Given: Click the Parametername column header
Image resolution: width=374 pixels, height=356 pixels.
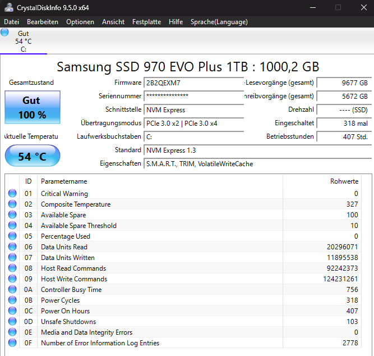Looking at the screenshot, I should tap(160, 181).
